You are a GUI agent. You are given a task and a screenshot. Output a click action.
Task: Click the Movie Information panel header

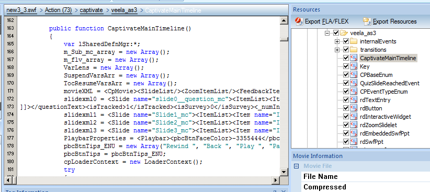point(360,156)
